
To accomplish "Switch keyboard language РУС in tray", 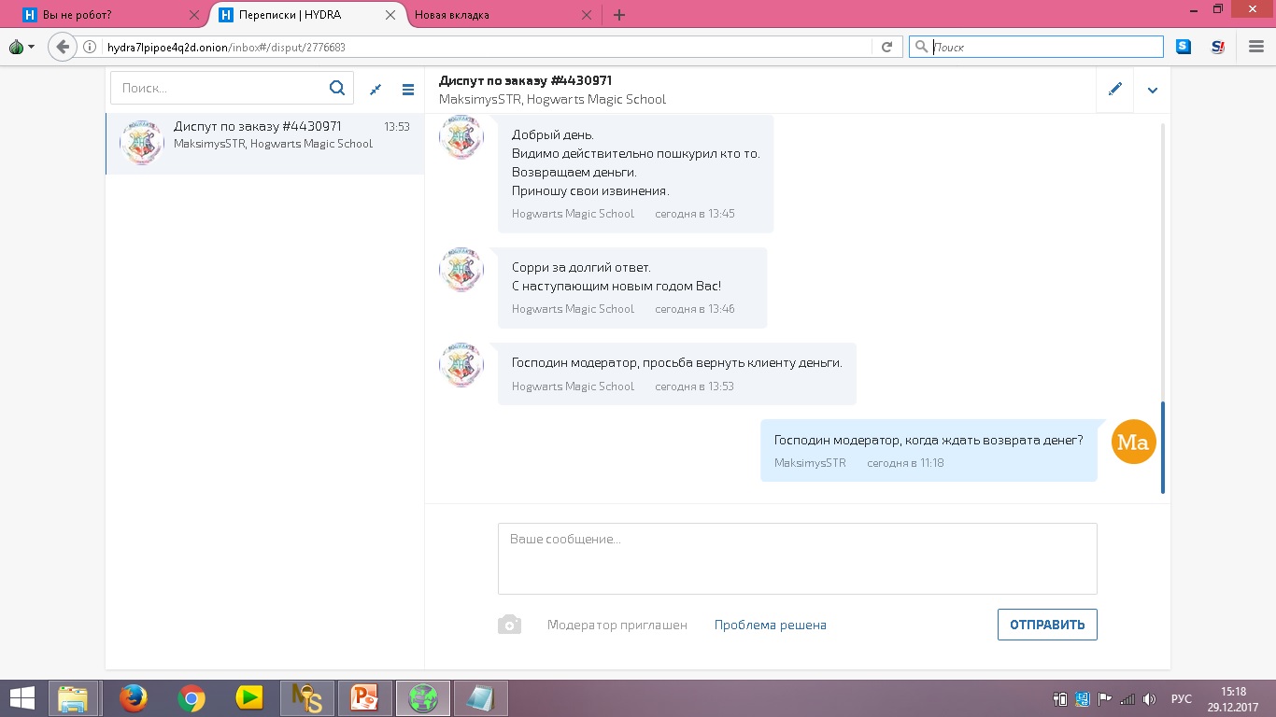I will click(x=1182, y=698).
